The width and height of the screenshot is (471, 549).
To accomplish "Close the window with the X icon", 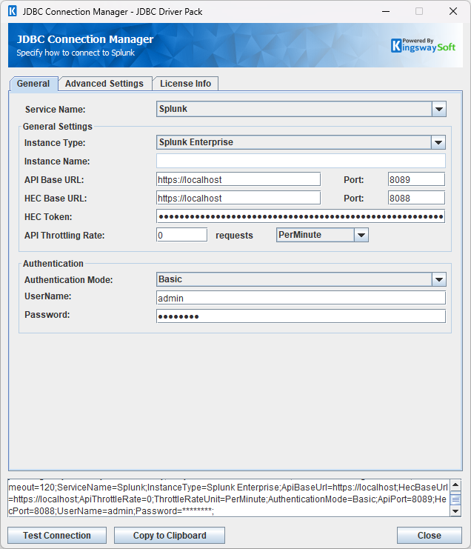I will tap(453, 11).
